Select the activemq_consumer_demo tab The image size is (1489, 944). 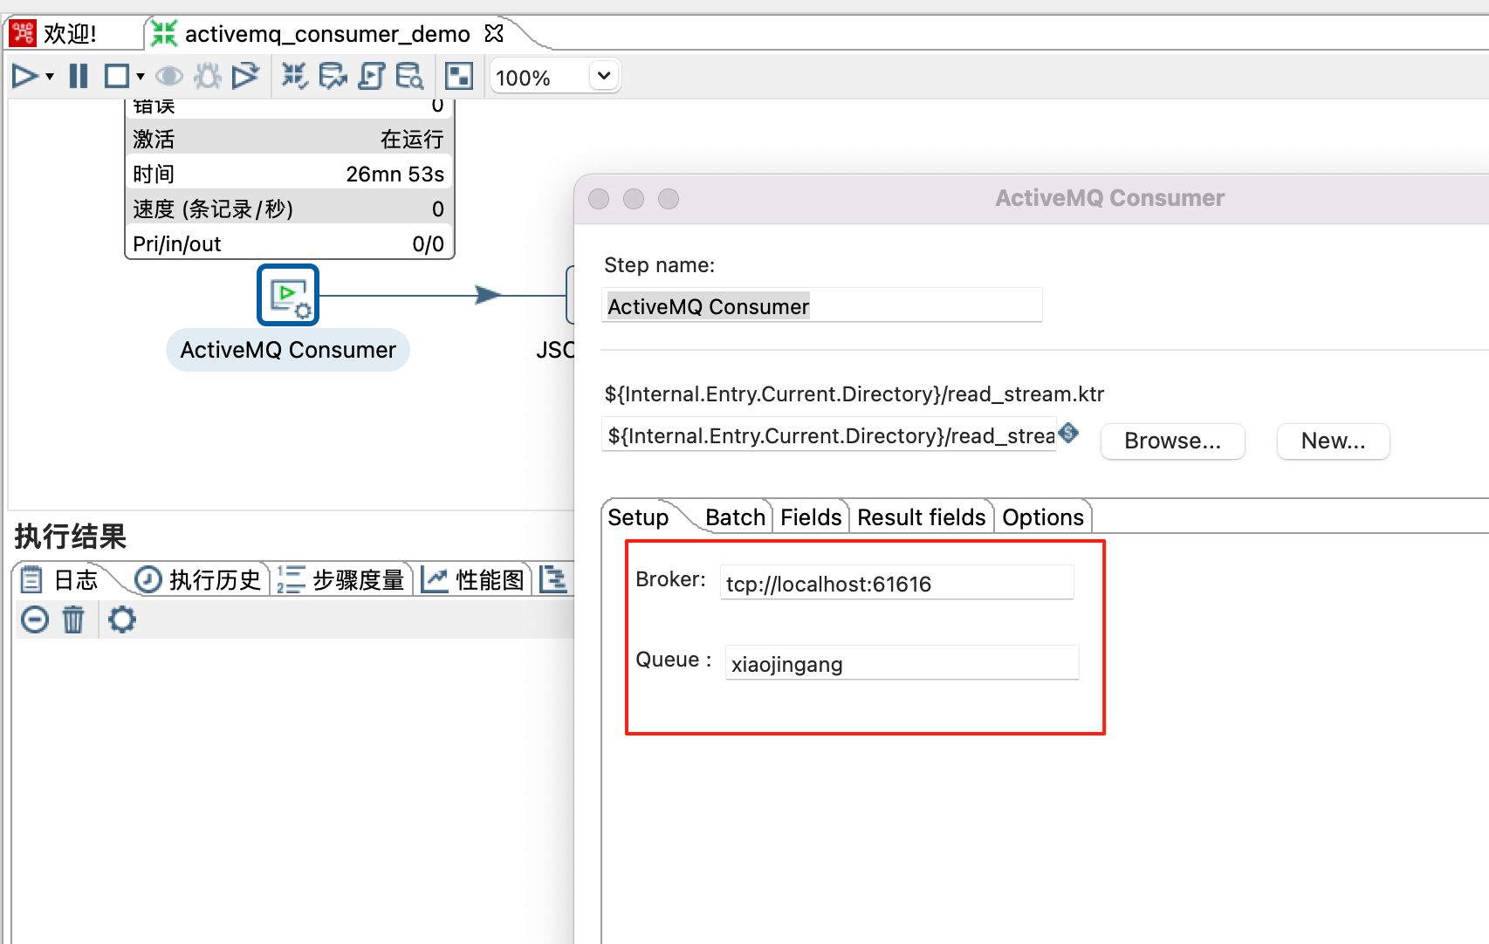(x=327, y=34)
